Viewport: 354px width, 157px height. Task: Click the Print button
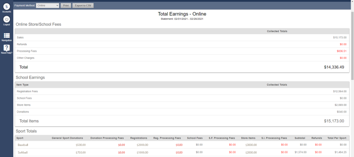[x=66, y=5]
